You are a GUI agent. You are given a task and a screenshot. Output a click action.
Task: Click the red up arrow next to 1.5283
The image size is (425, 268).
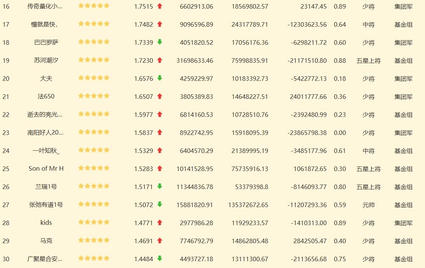[160, 168]
